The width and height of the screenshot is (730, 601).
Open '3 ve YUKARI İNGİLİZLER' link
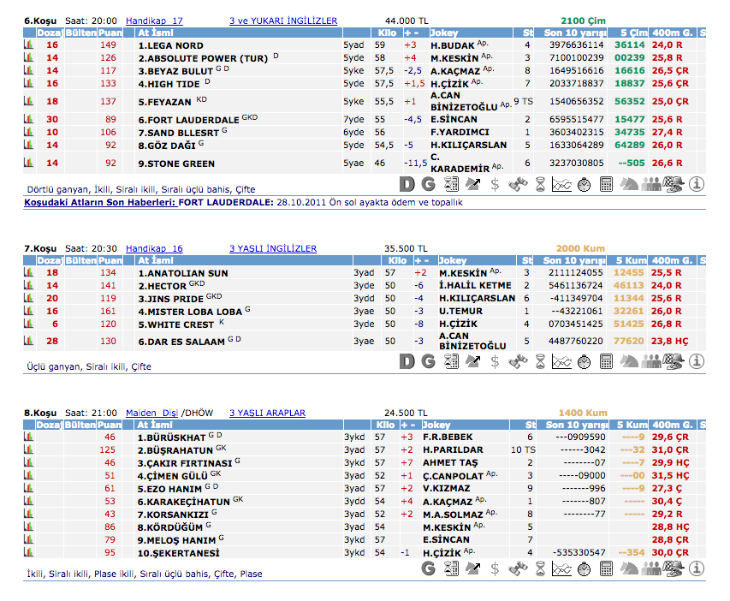pyautogui.click(x=283, y=21)
